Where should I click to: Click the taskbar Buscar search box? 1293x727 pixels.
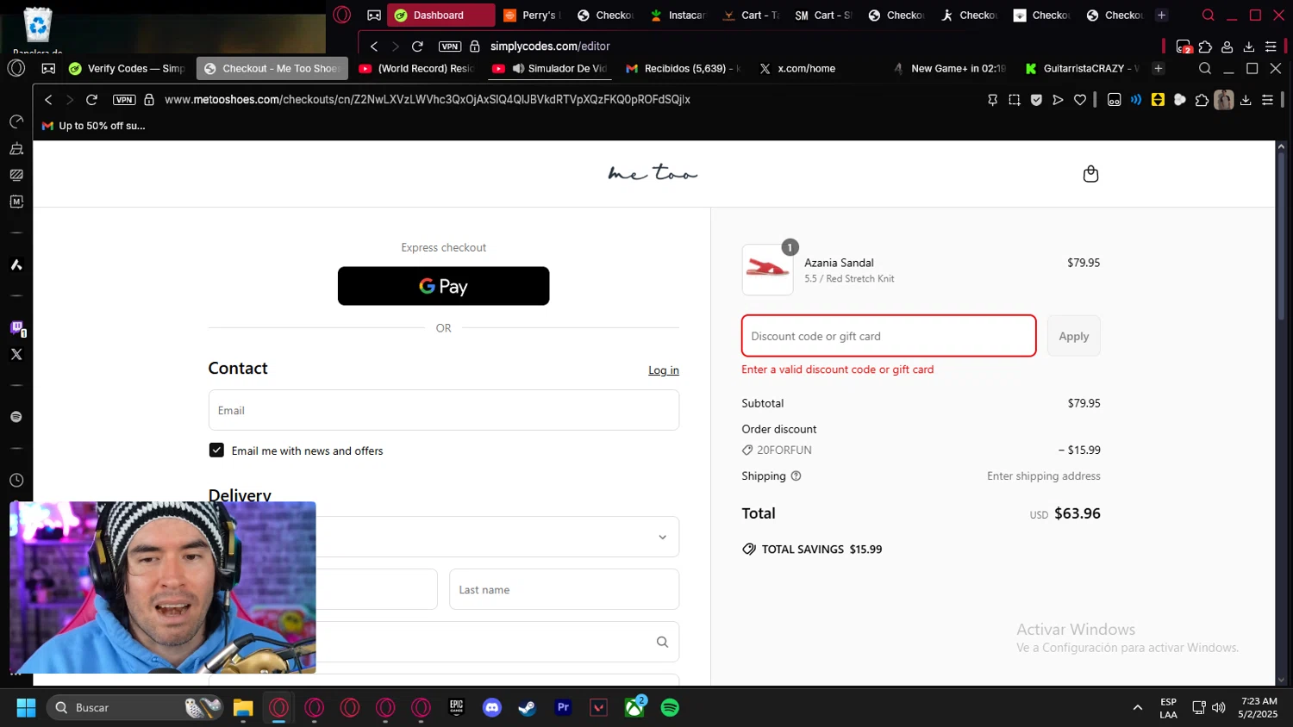click(136, 708)
